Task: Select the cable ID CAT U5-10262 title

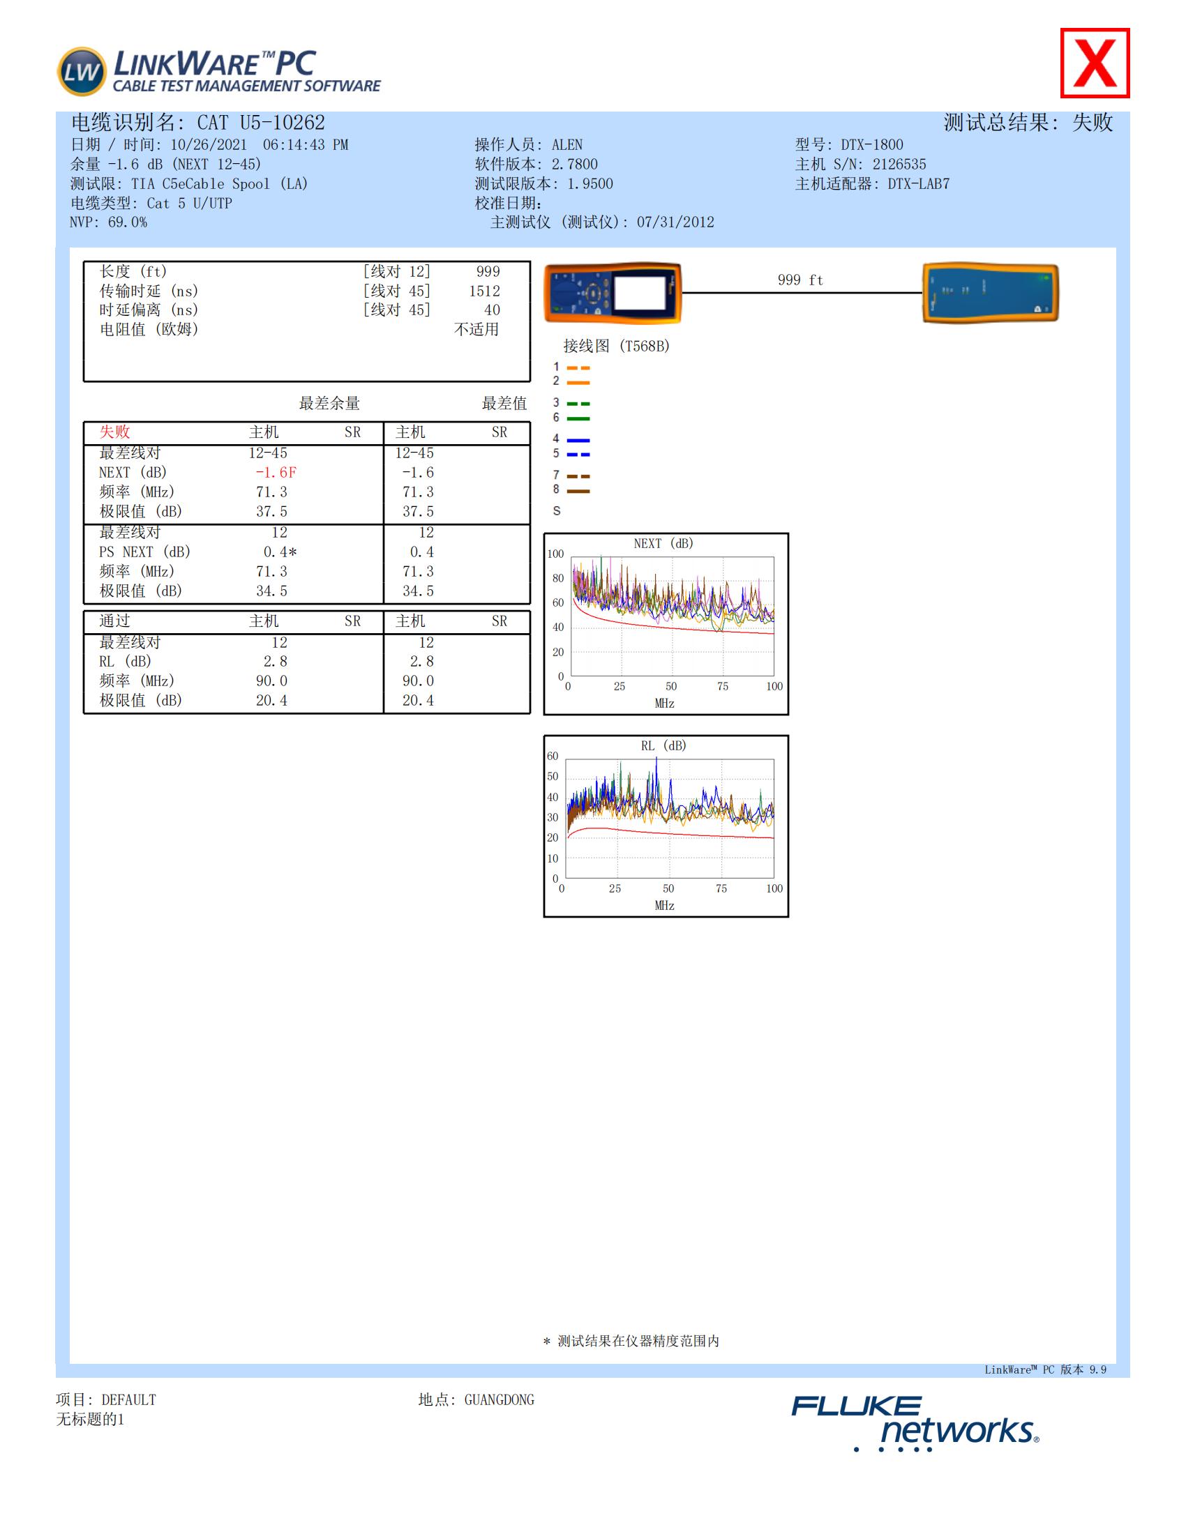Action: pyautogui.click(x=197, y=123)
